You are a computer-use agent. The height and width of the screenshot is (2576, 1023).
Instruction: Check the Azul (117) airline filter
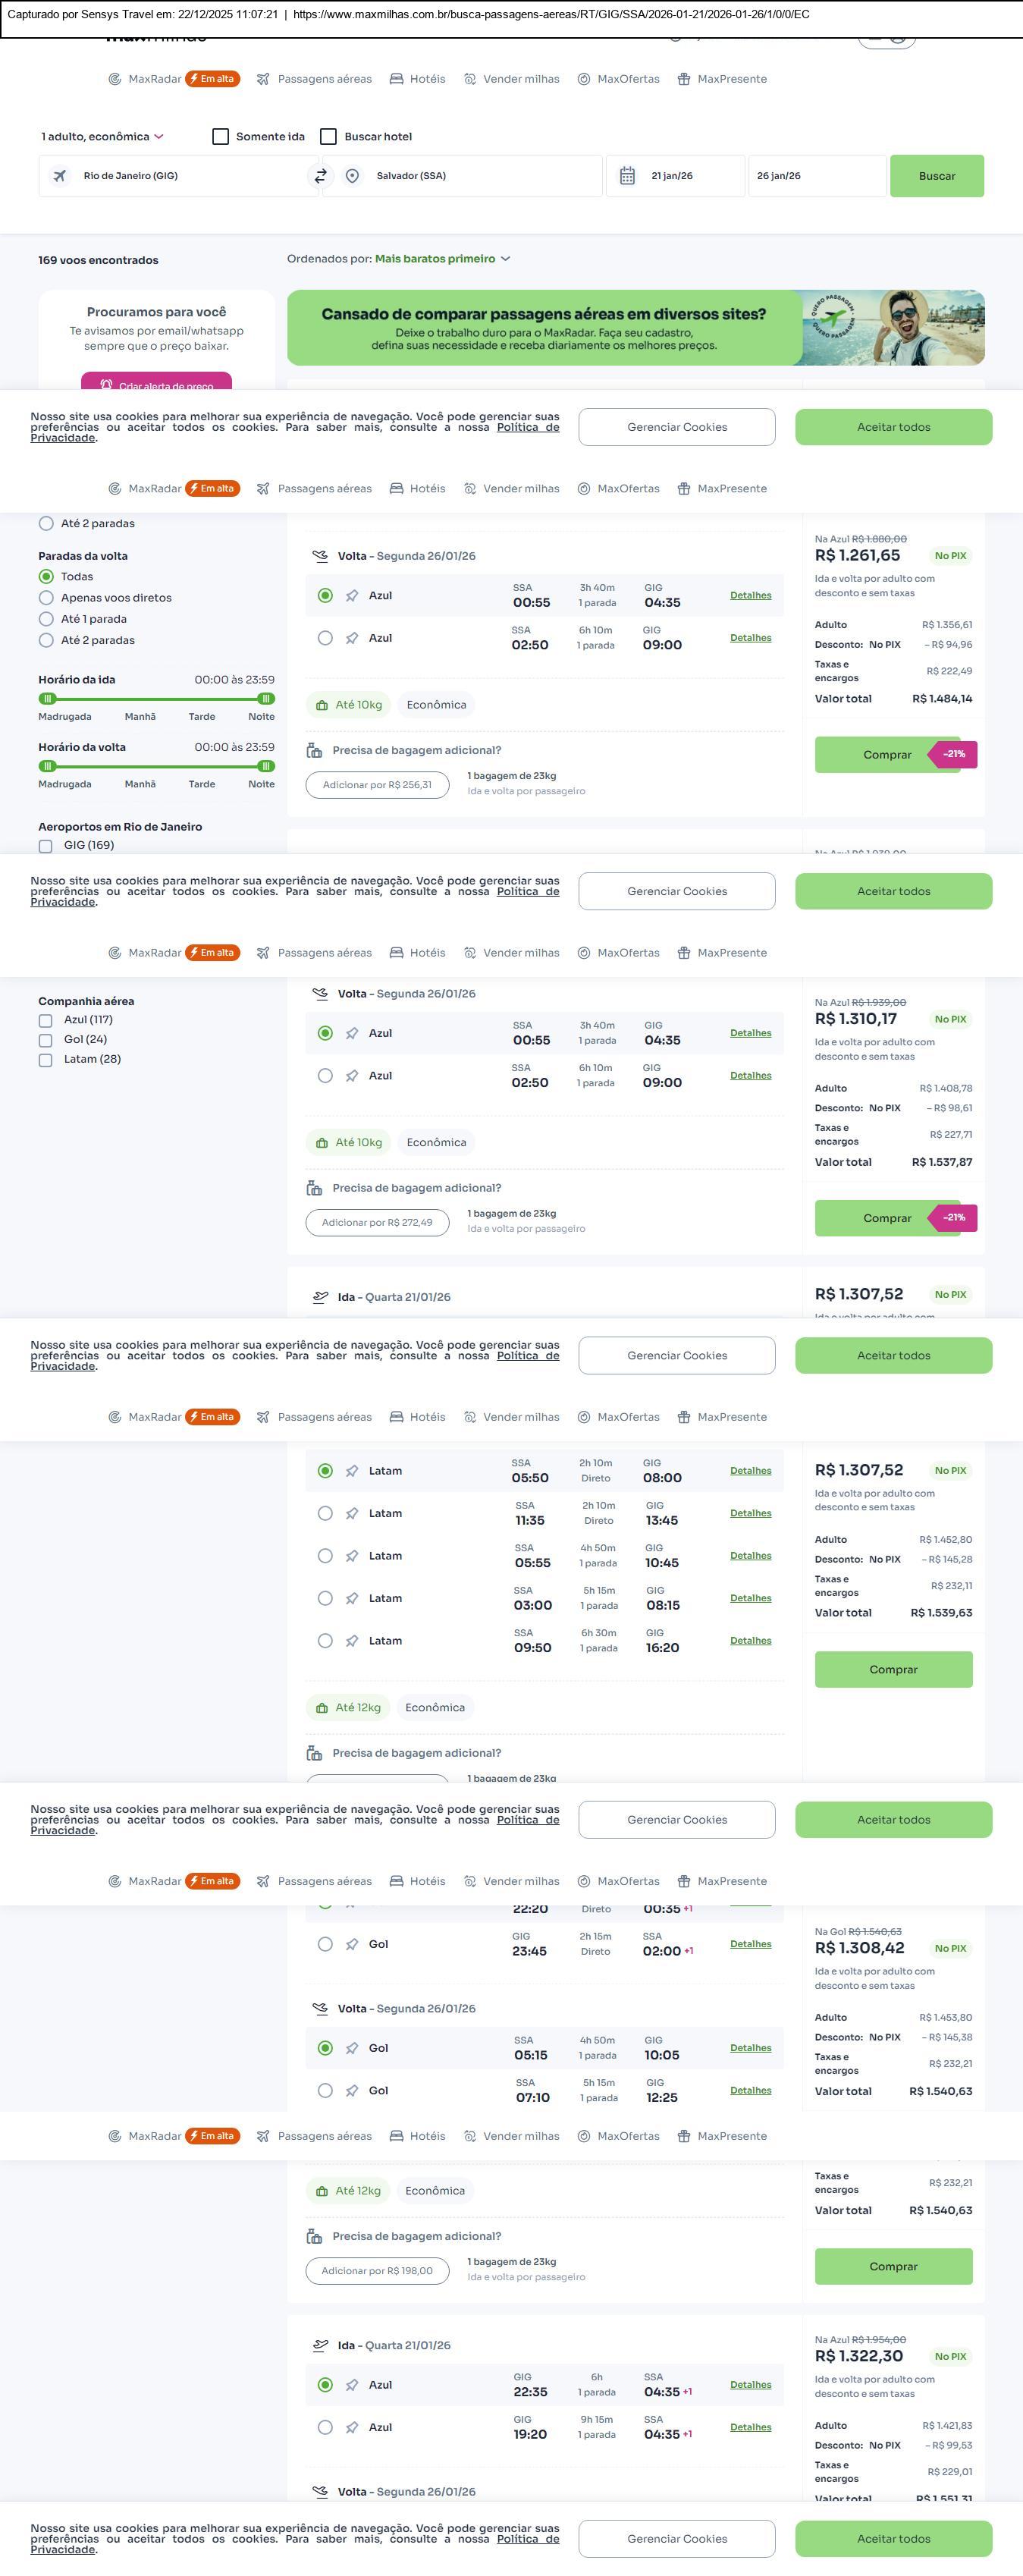click(46, 1020)
